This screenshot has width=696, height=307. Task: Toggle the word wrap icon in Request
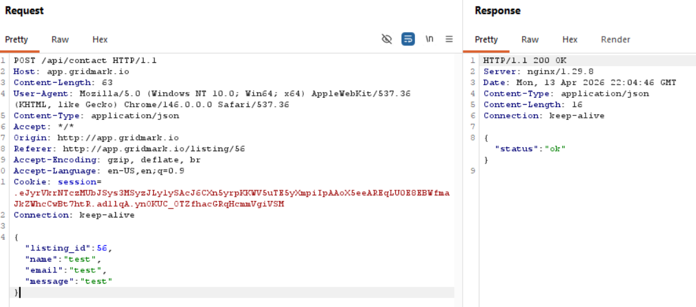coord(409,39)
